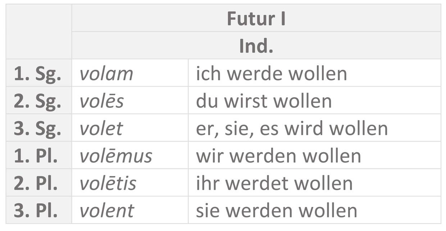Select the Latin form "volent"
This screenshot has width=446, height=231.
(x=106, y=211)
